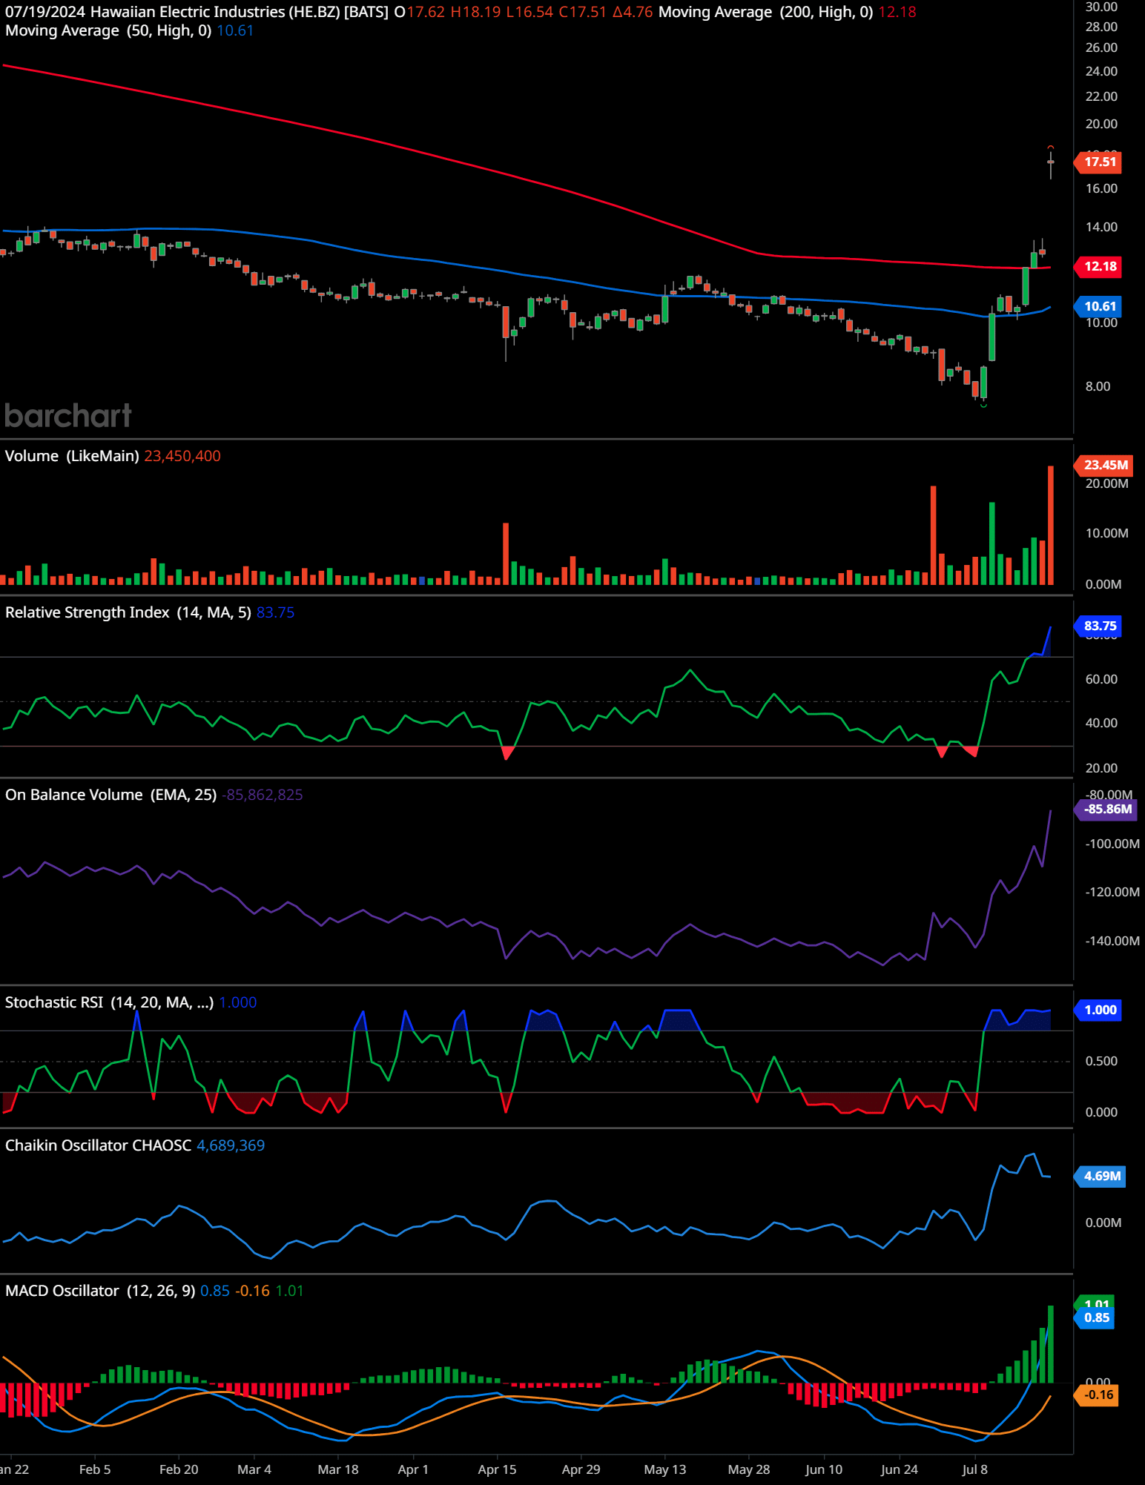Click the Apr 15 date on time axis
The image size is (1145, 1485).
point(497,1469)
